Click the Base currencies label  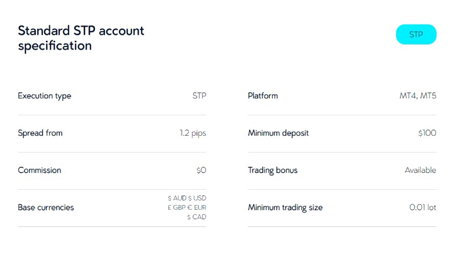pyautogui.click(x=46, y=208)
